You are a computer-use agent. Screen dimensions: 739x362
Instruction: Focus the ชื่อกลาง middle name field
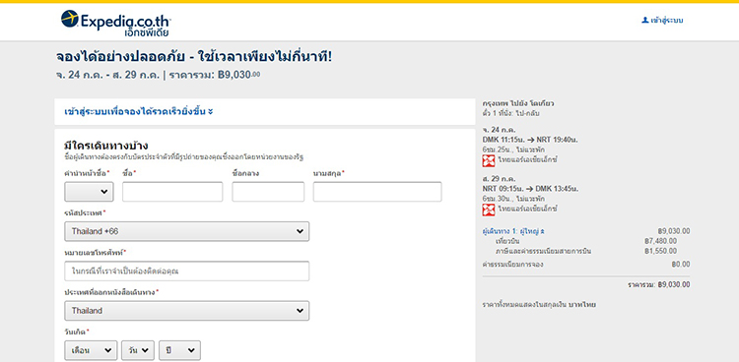tap(268, 192)
